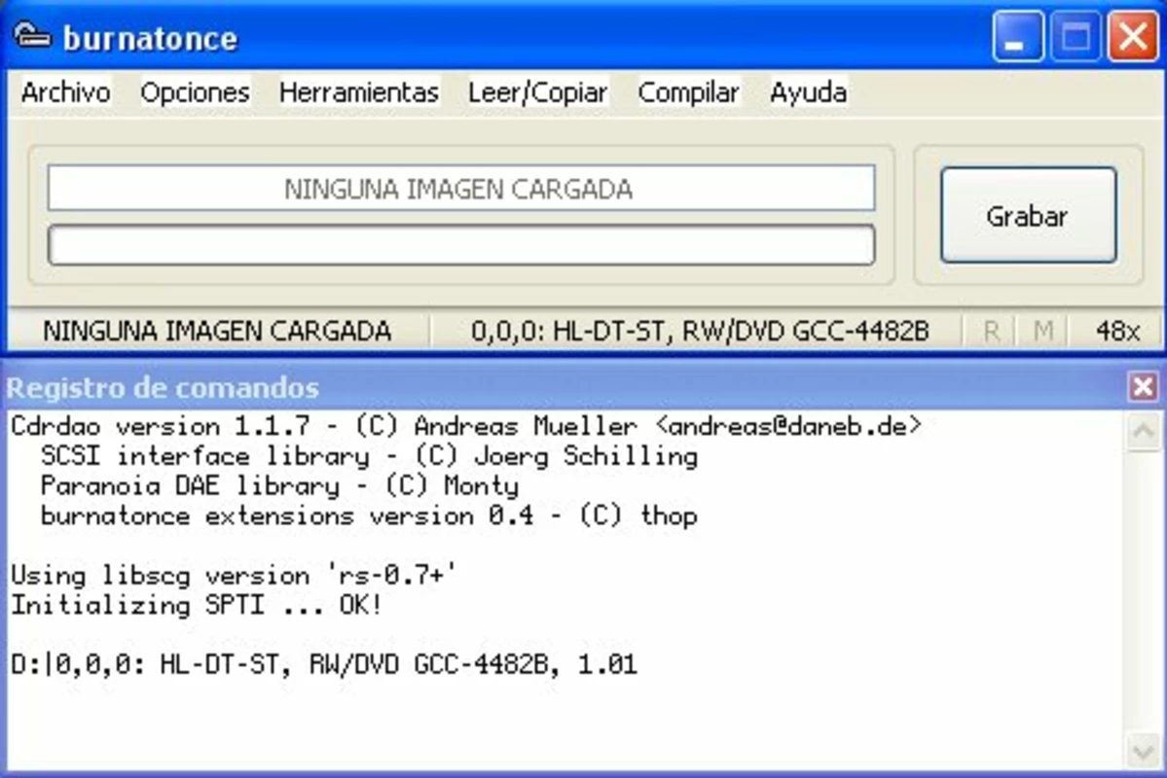Click the command log scroll up arrow

point(1144,431)
